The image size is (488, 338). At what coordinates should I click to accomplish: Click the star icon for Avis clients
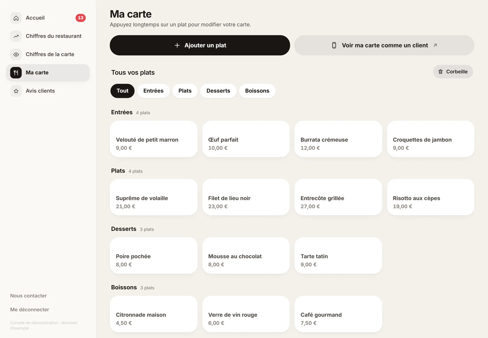click(16, 91)
